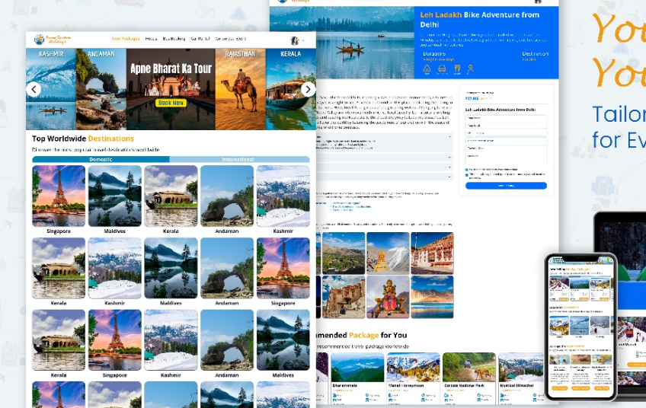Collapse the expanded first accordion section
Viewport: 646px width, 408px height.
point(449,137)
